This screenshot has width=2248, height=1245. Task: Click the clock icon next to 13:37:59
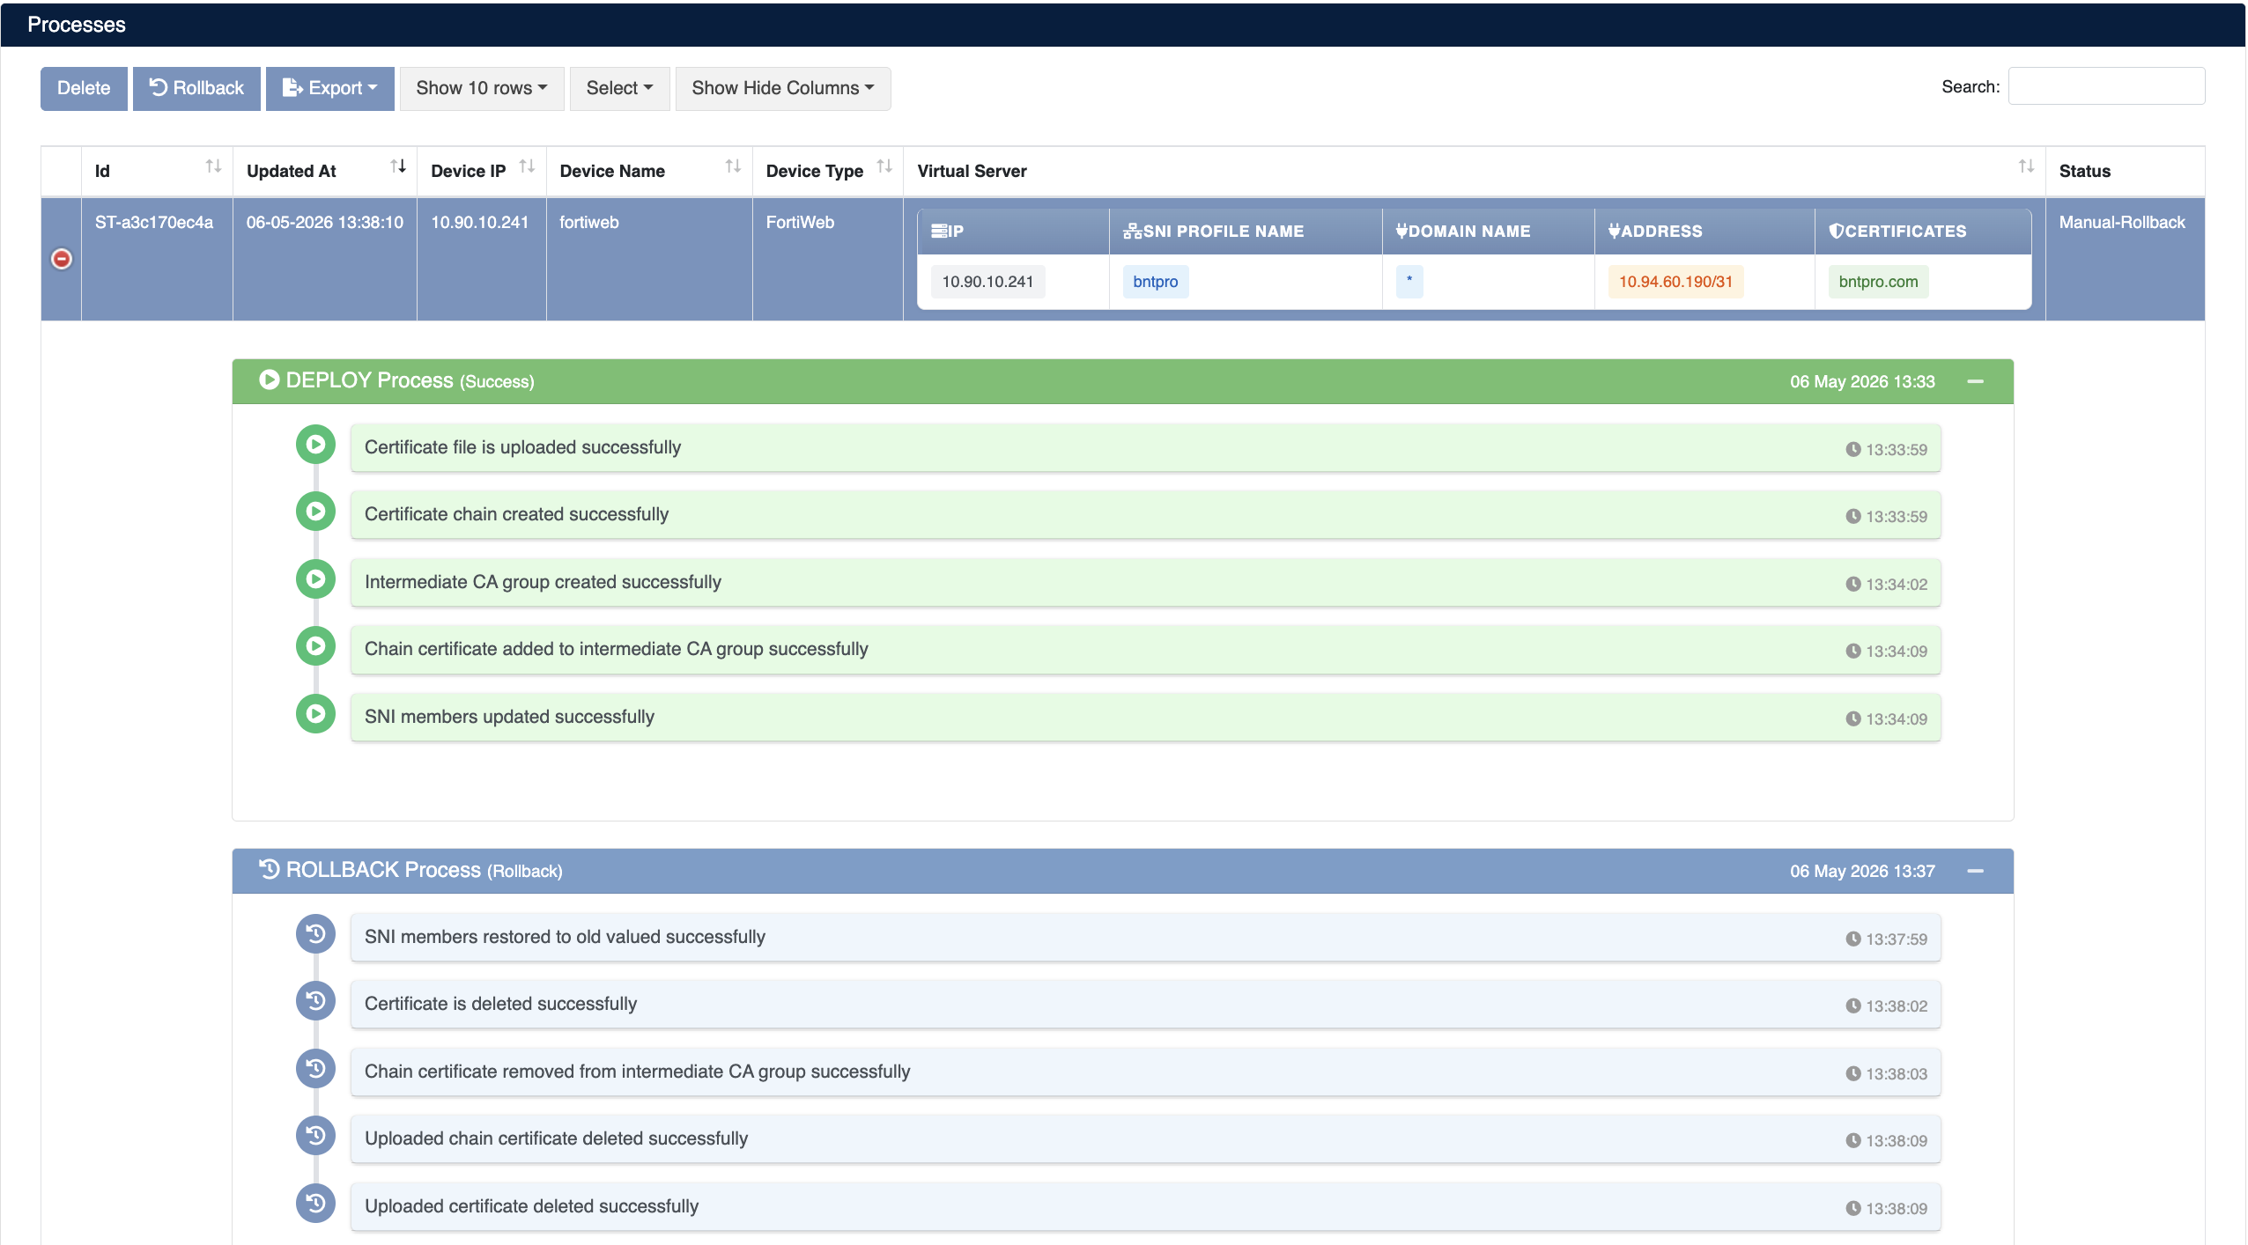1853,939
